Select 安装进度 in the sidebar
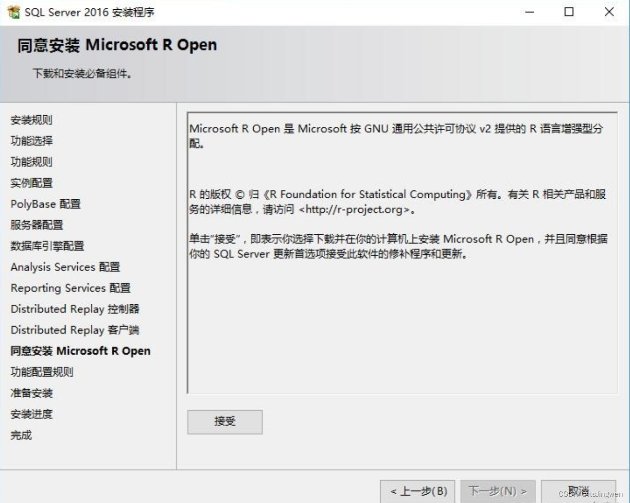This screenshot has width=630, height=503. tap(32, 414)
